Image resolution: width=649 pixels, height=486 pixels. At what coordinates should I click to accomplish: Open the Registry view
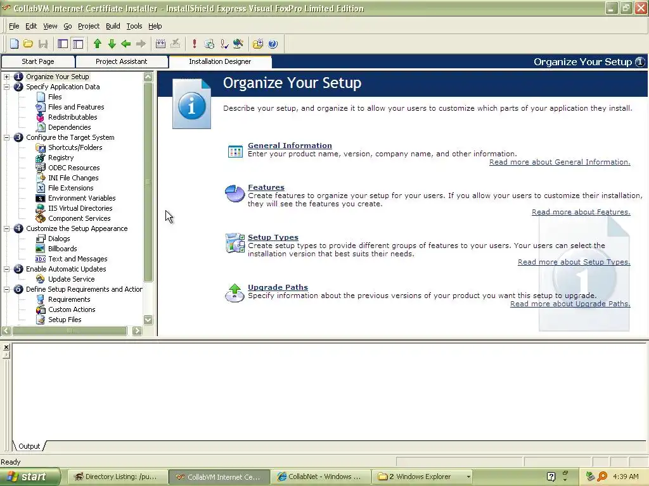tap(61, 158)
